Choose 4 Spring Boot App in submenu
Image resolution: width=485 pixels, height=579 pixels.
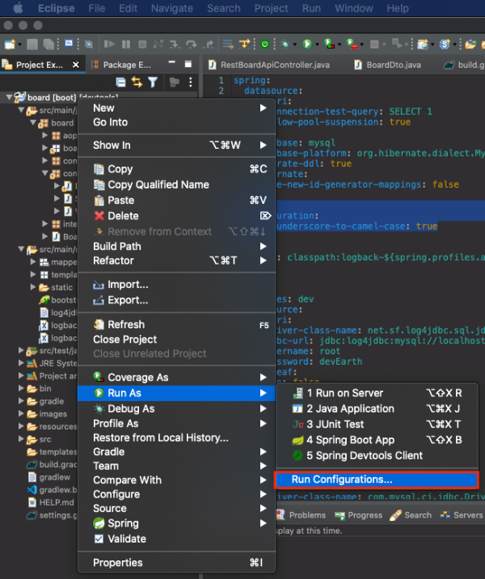pyautogui.click(x=377, y=440)
